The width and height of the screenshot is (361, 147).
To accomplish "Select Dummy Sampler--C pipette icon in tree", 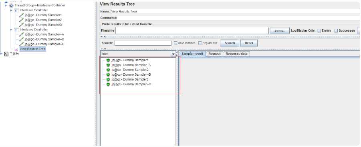I will (21, 44).
